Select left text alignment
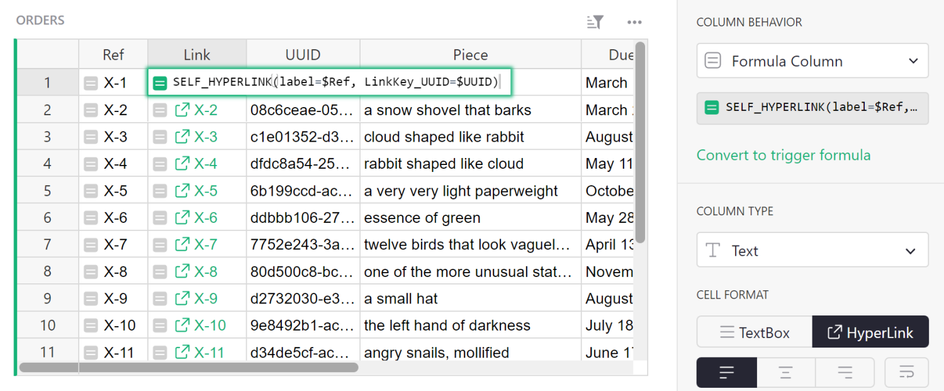Image resolution: width=944 pixels, height=391 pixels. (x=726, y=372)
